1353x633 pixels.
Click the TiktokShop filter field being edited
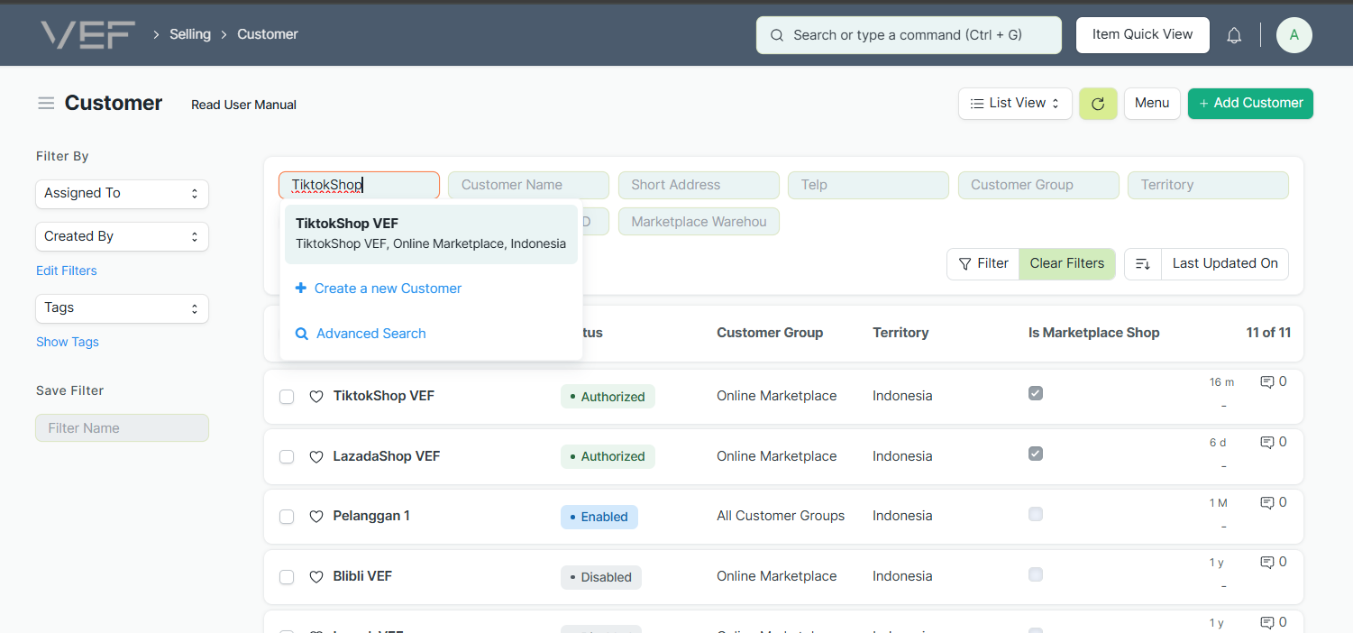point(359,185)
